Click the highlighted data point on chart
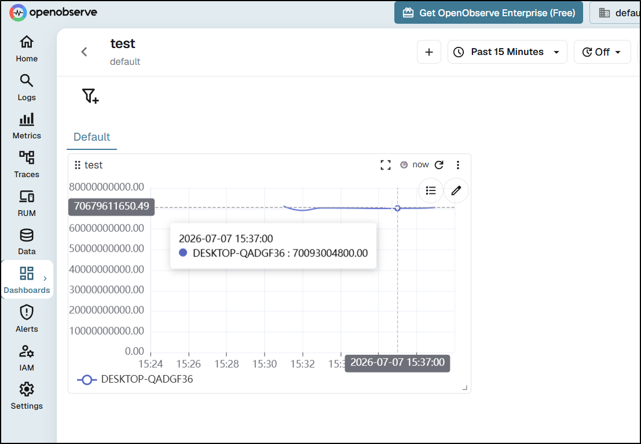 [397, 208]
